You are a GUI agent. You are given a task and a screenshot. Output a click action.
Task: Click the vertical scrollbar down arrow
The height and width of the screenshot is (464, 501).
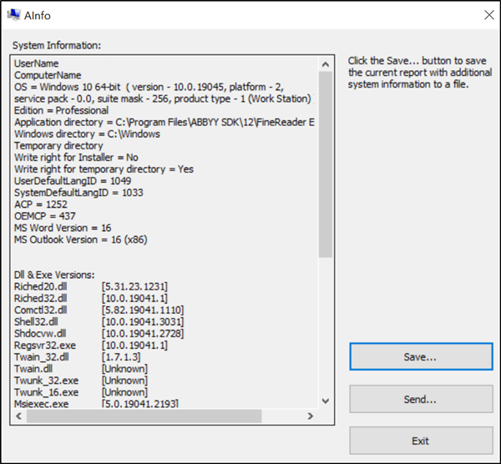[x=326, y=401]
